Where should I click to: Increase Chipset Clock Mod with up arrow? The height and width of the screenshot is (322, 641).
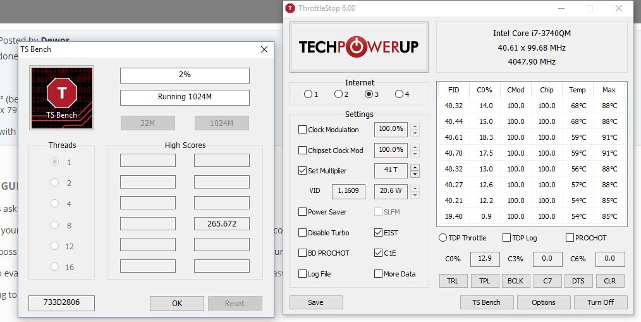(415, 147)
